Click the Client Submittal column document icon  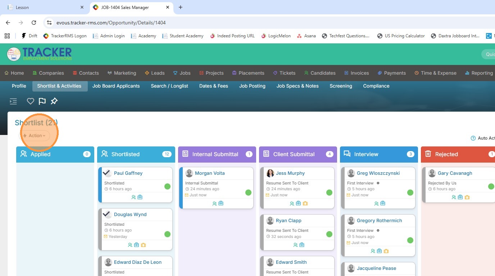266,154
